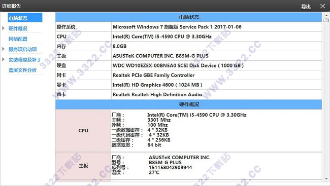Screen dimensions: 330x186
Task: Expand the 硬件概况 tree arrow
Action: click(4, 28)
